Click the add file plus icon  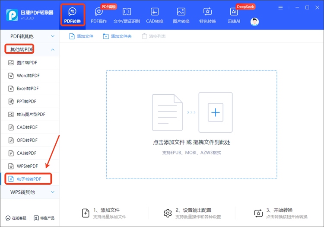216,112
